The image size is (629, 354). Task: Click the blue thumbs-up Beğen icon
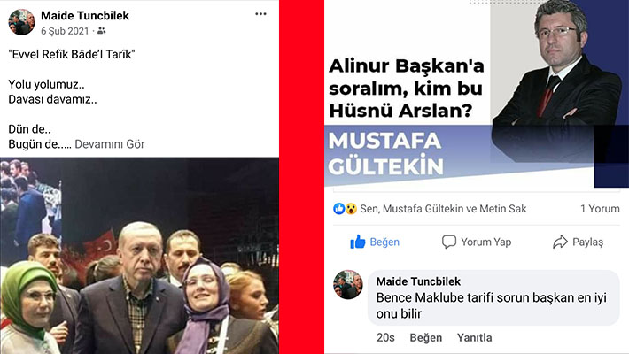click(357, 242)
